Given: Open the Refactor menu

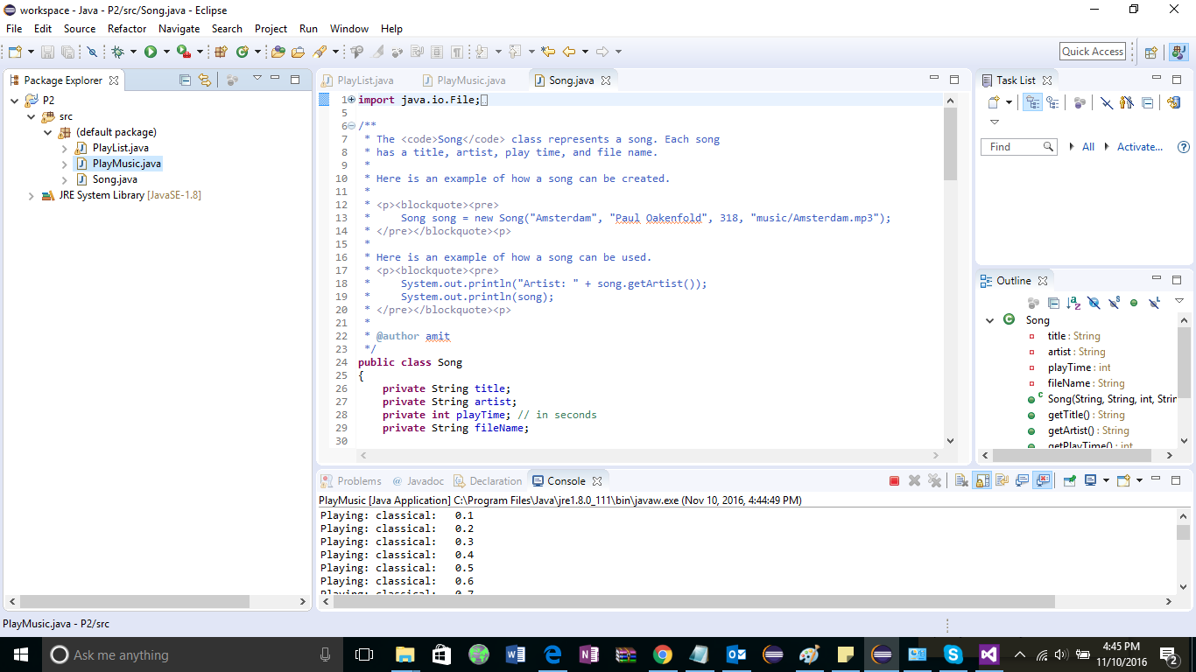Looking at the screenshot, I should pyautogui.click(x=127, y=29).
